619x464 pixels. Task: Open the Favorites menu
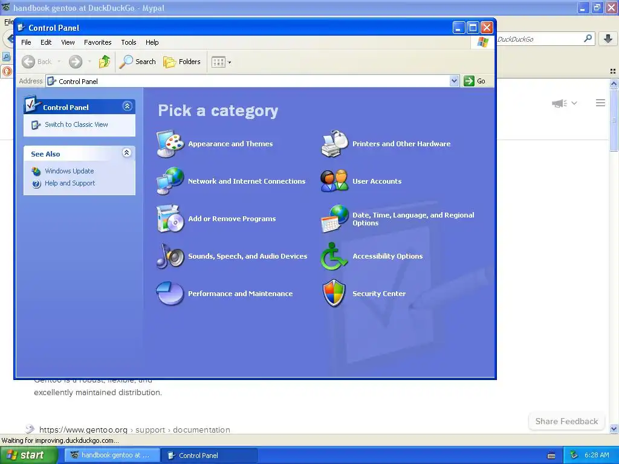(97, 42)
